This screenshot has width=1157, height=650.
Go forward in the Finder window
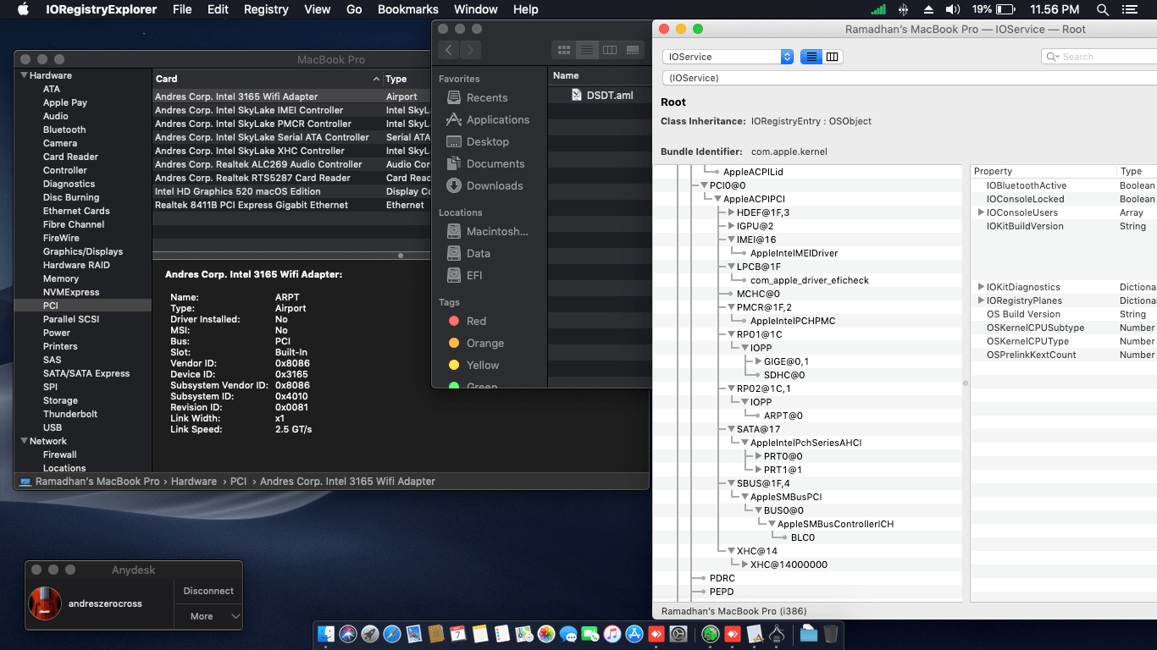click(x=470, y=50)
